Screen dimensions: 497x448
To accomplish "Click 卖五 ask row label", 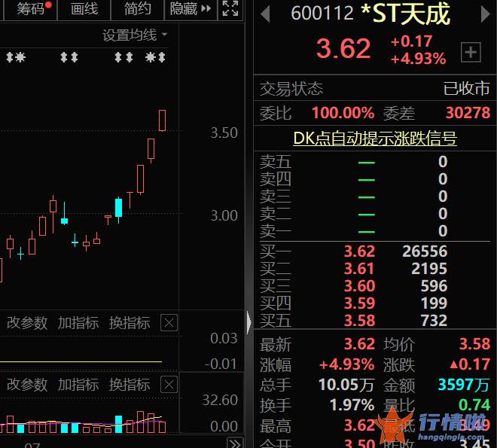I will (275, 162).
